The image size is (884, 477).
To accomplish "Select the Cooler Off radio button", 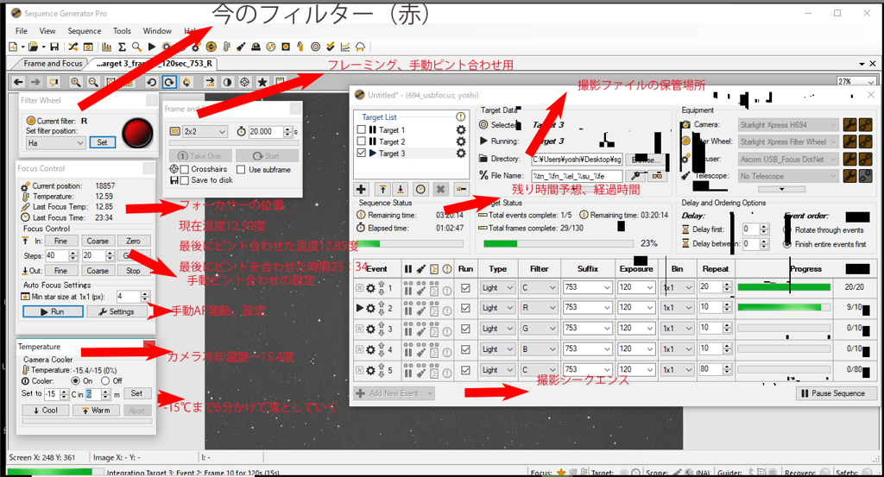I will tap(105, 381).
